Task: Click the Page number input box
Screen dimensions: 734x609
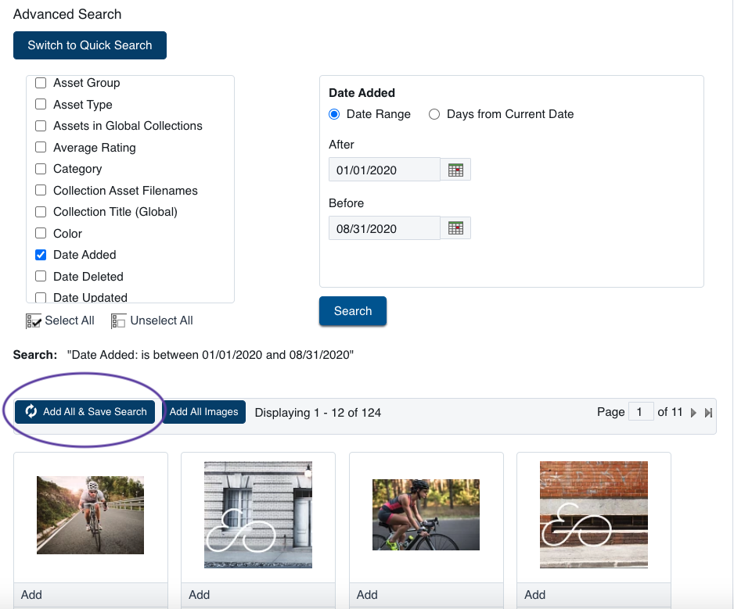Action: [641, 411]
